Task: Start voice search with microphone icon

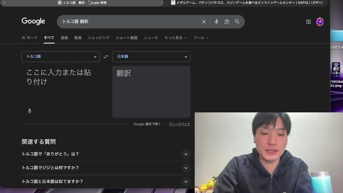Action: point(216,22)
